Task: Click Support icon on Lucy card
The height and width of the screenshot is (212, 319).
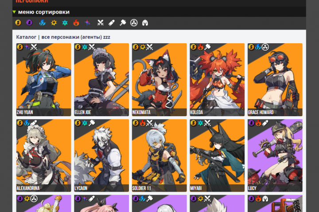Action: coord(265,123)
